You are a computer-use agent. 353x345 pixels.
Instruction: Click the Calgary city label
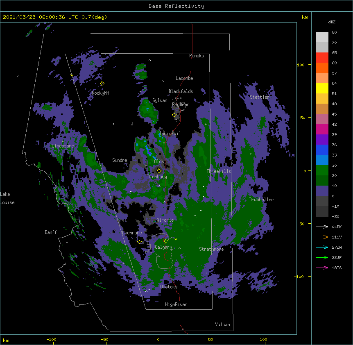click(163, 247)
